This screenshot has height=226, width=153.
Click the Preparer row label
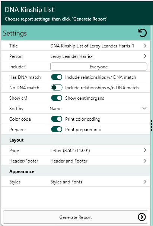17,130
